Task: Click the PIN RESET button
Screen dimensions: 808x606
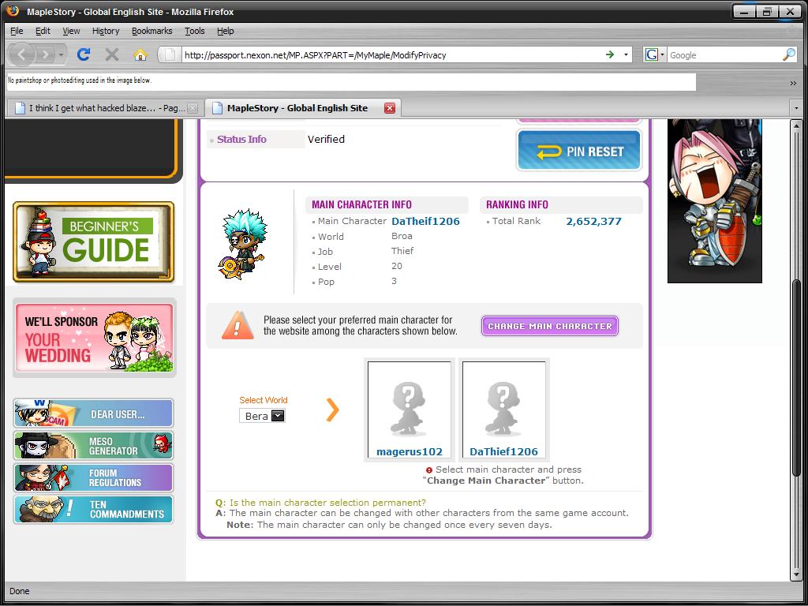Action: coord(579,151)
